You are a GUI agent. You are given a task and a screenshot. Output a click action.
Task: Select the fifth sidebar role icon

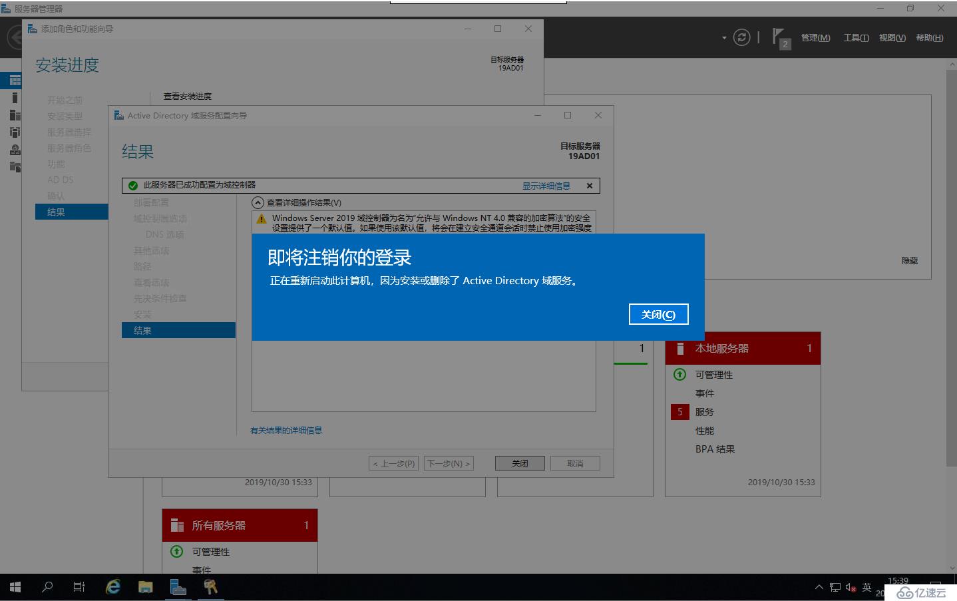(15, 150)
